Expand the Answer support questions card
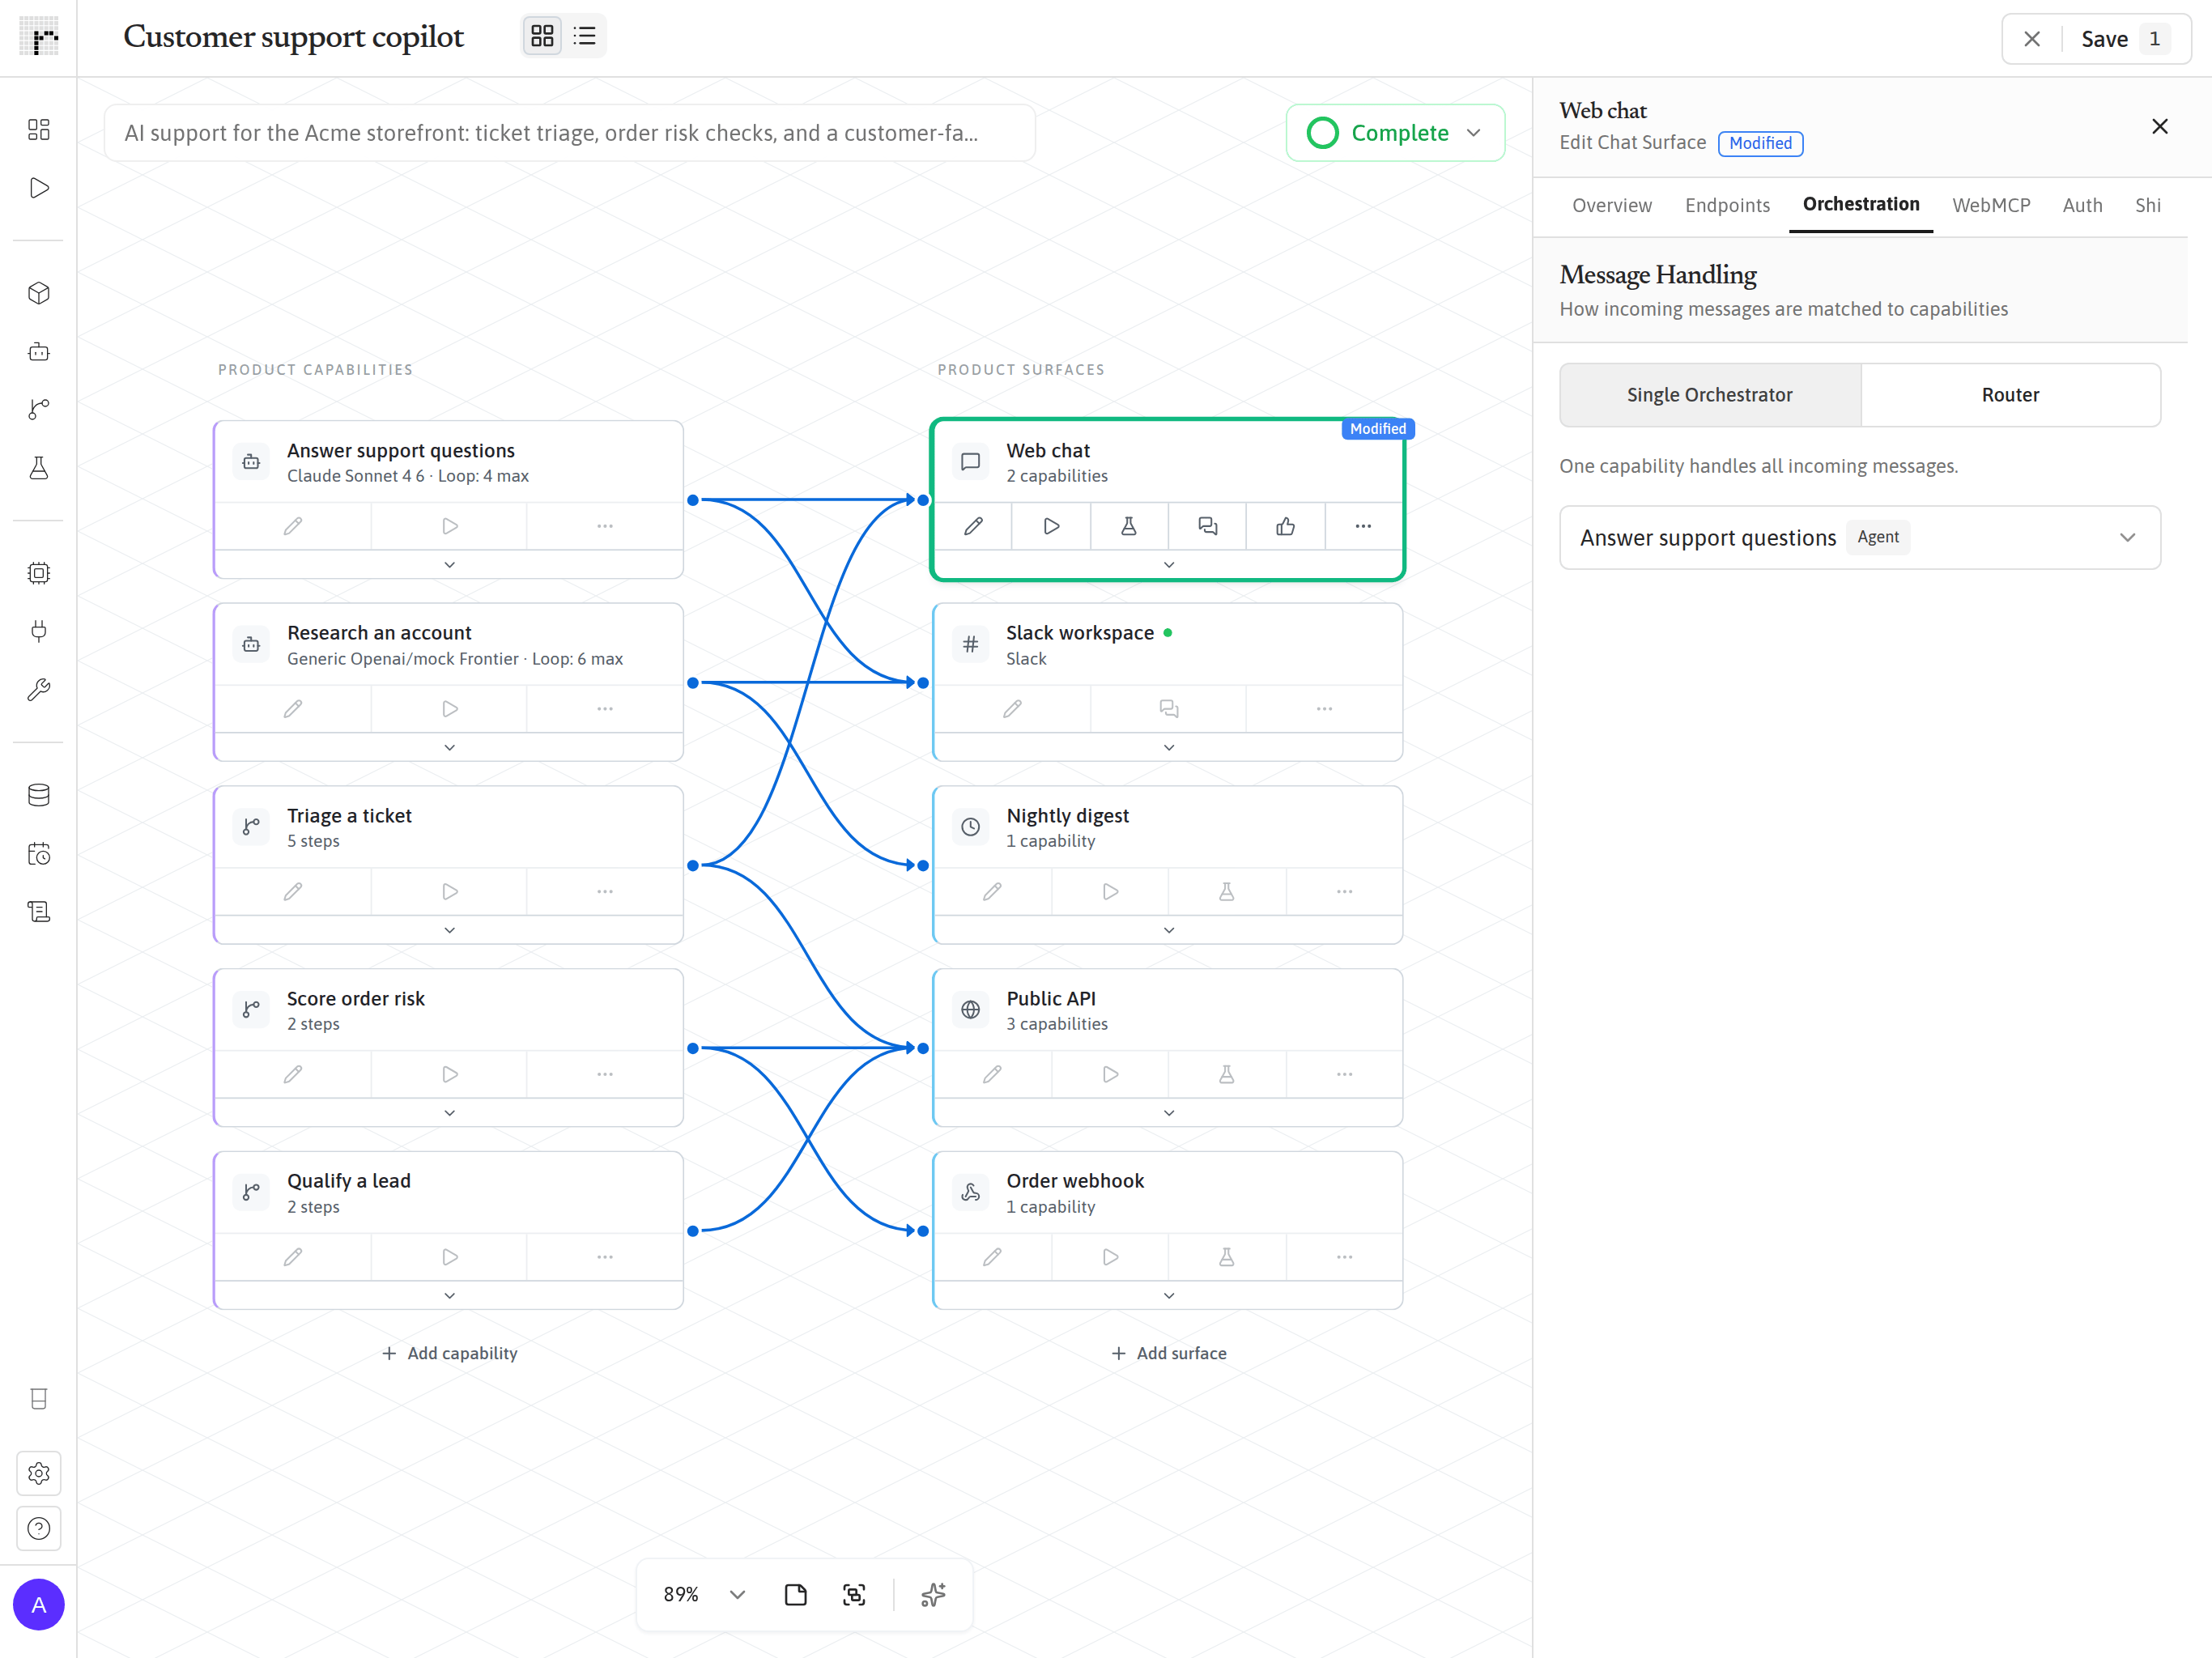This screenshot has width=2212, height=1658. point(449,565)
